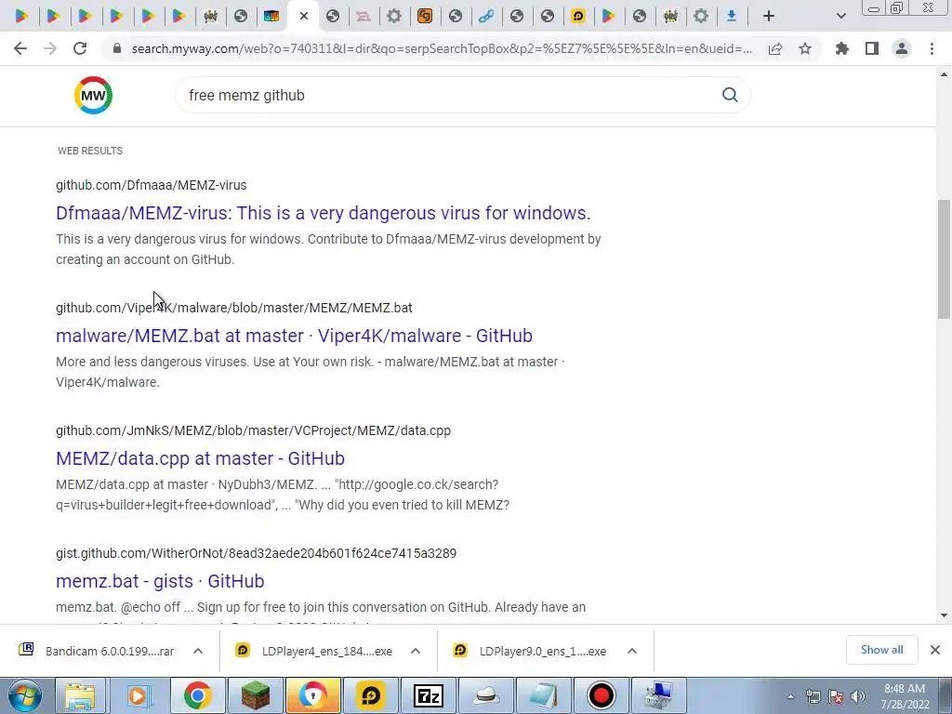Open the malware/MEMZ.bat at master result
Screen dimensions: 952x714
pyautogui.click(x=294, y=336)
